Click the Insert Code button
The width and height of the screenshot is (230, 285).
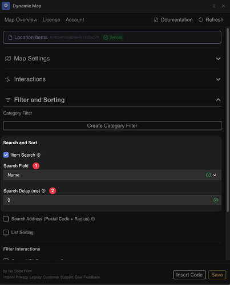tap(189, 275)
